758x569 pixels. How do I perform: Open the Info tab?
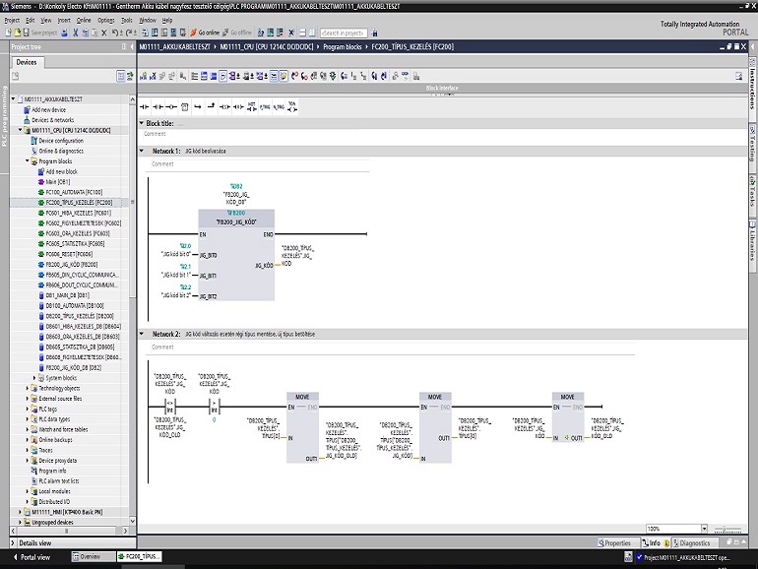click(656, 542)
